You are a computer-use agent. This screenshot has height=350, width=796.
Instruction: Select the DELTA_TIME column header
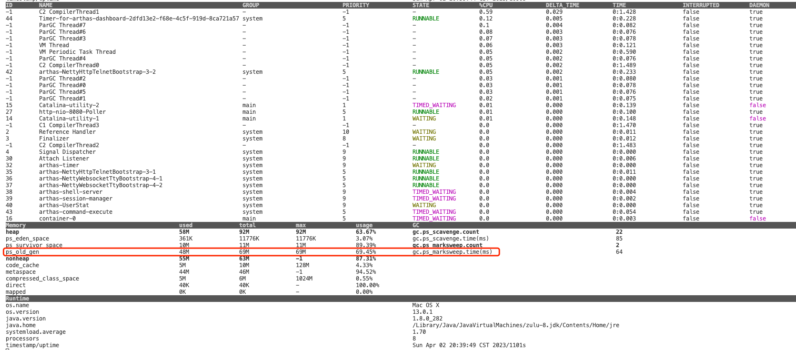point(562,5)
